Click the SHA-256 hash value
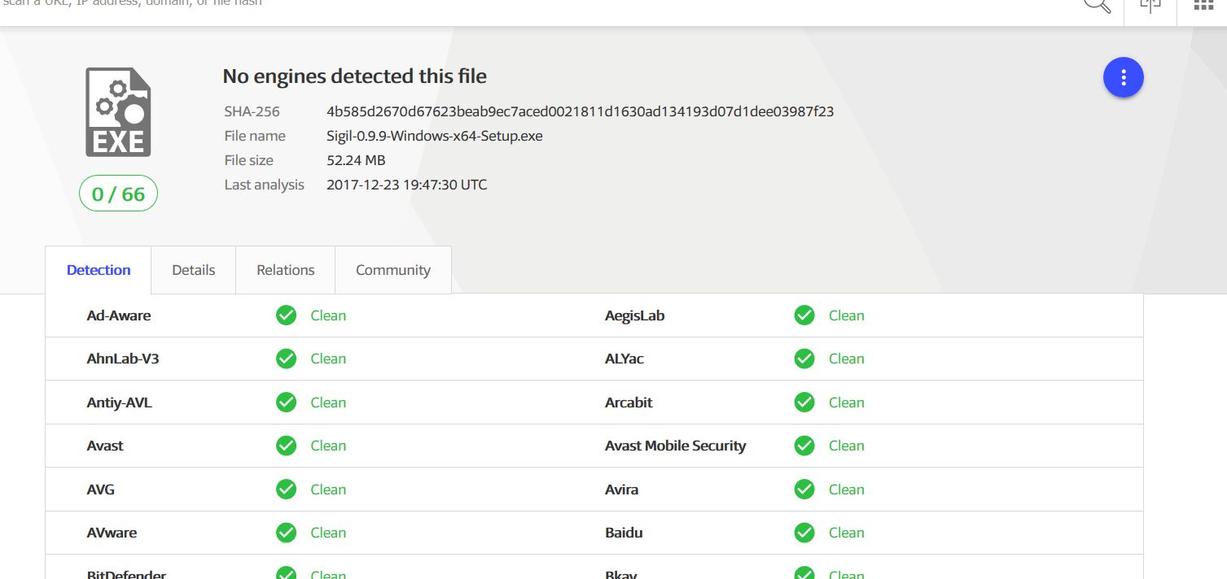The image size is (1227, 579). click(580, 111)
